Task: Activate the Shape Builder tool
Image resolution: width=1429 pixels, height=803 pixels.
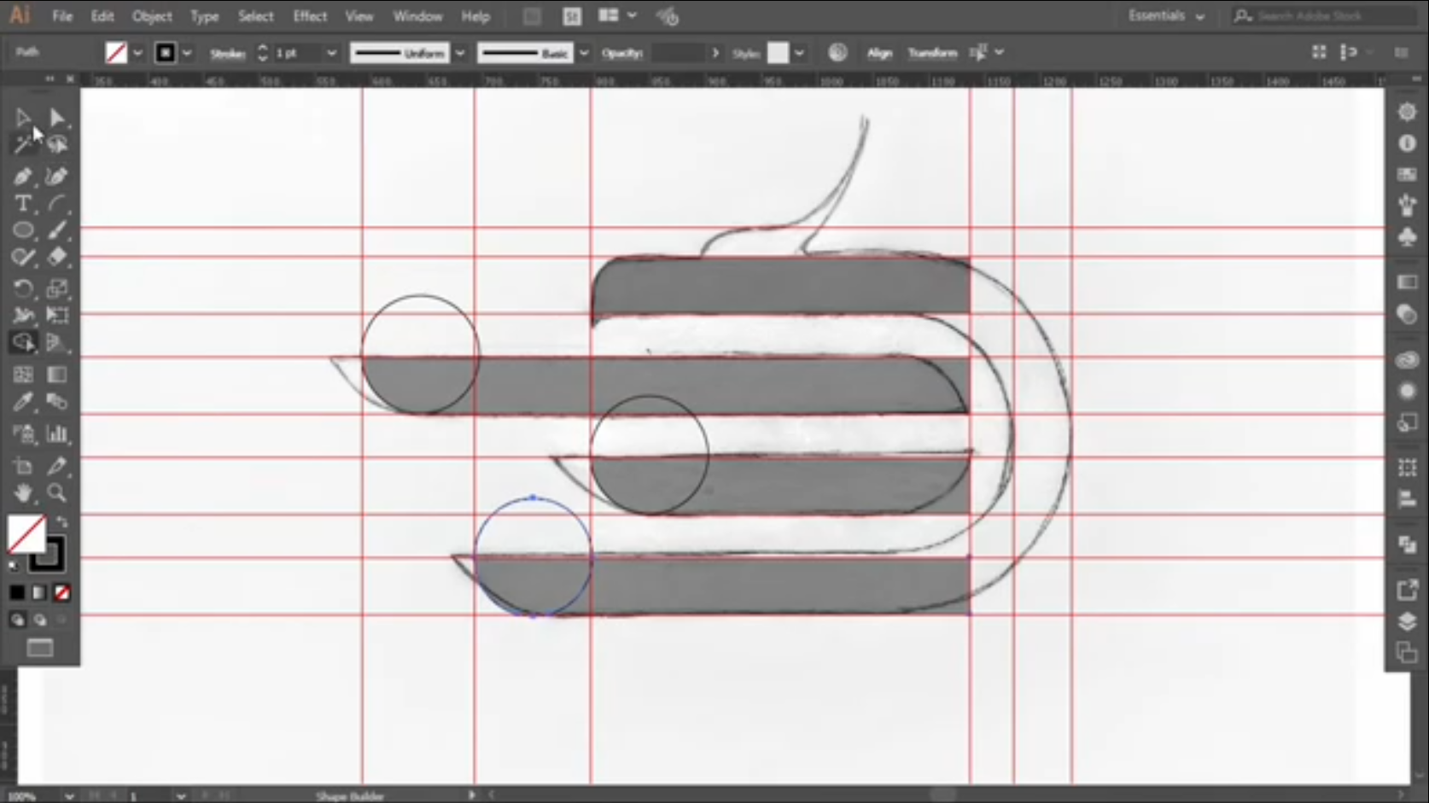Action: click(23, 343)
